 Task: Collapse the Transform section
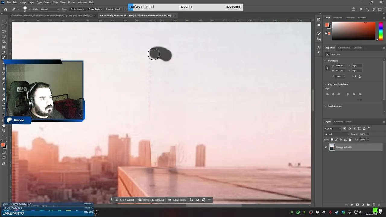pos(325,61)
